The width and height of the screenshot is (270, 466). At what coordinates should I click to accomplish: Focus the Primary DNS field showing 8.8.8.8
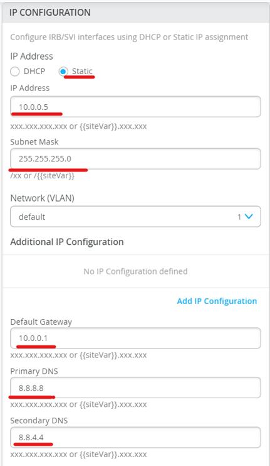coord(135,387)
